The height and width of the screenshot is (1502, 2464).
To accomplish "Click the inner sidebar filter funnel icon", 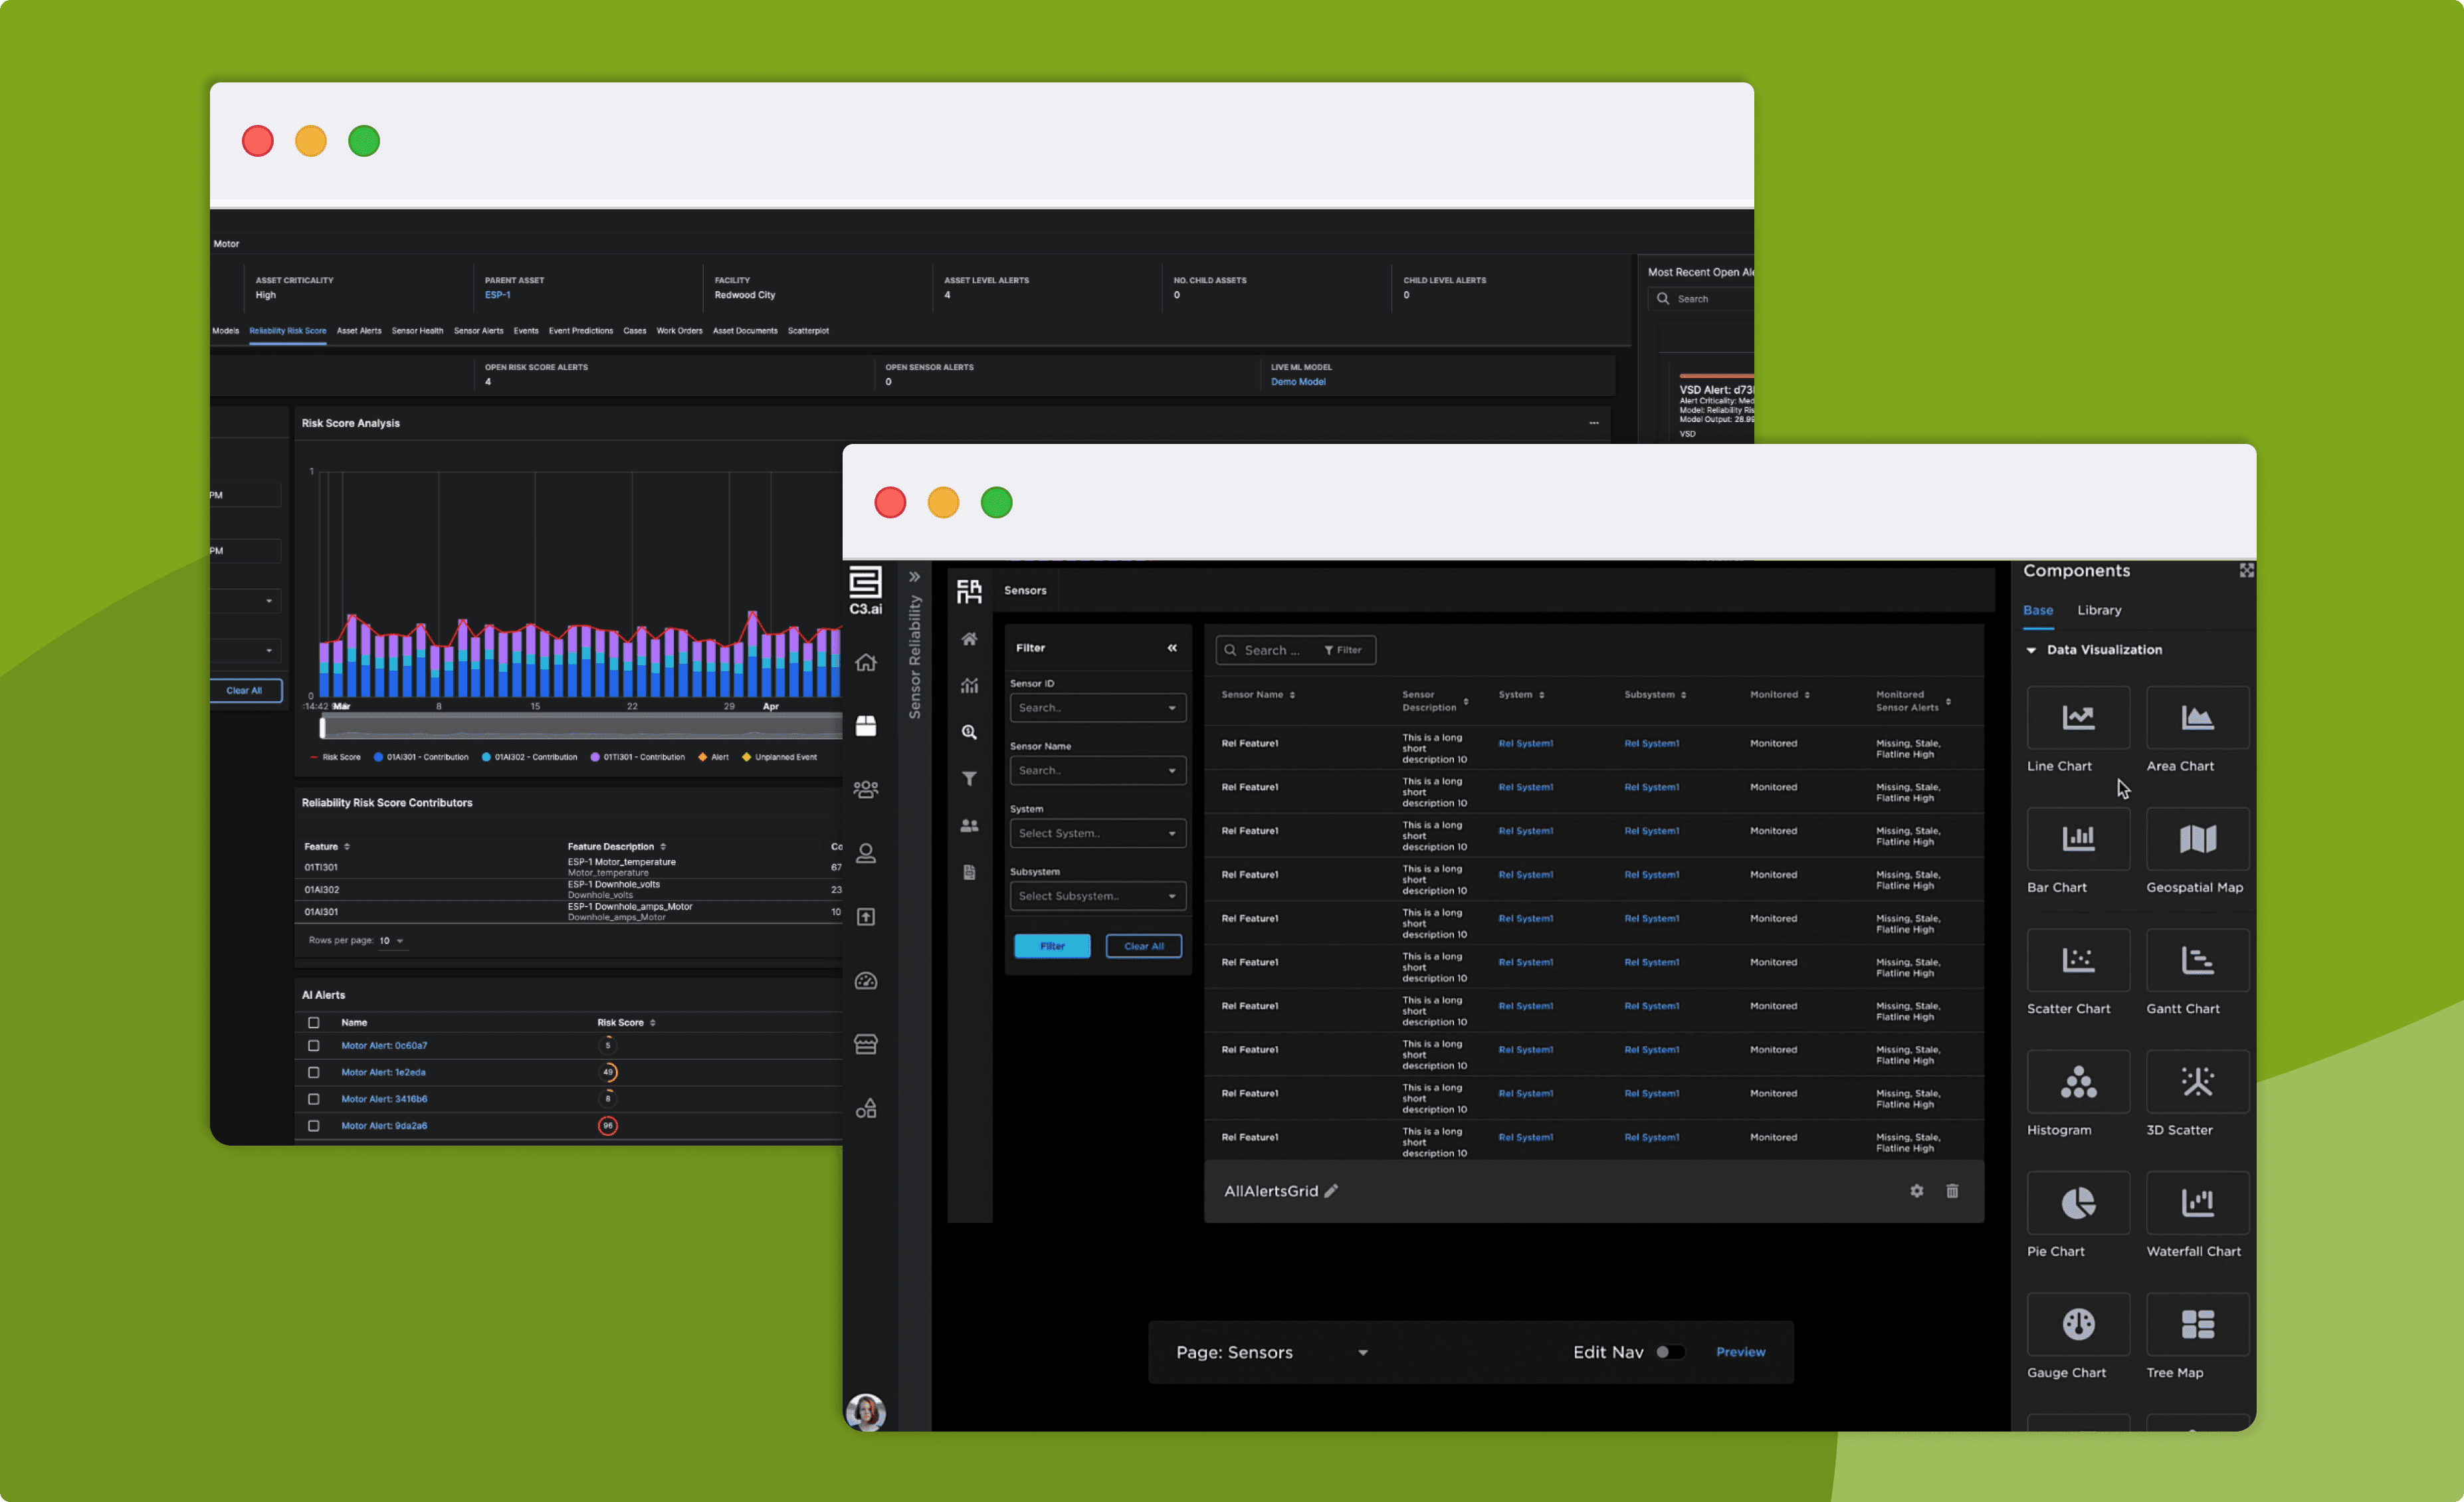I will click(x=969, y=778).
